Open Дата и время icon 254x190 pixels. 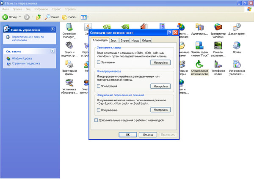click(237, 29)
